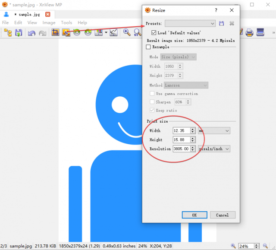276x250 pixels.
Task: Click the rotate left toolbar icon
Action: 77,32
